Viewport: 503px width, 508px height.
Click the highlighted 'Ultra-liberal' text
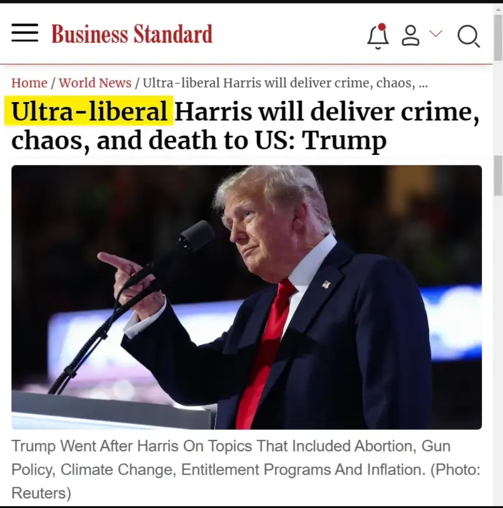[x=89, y=111]
